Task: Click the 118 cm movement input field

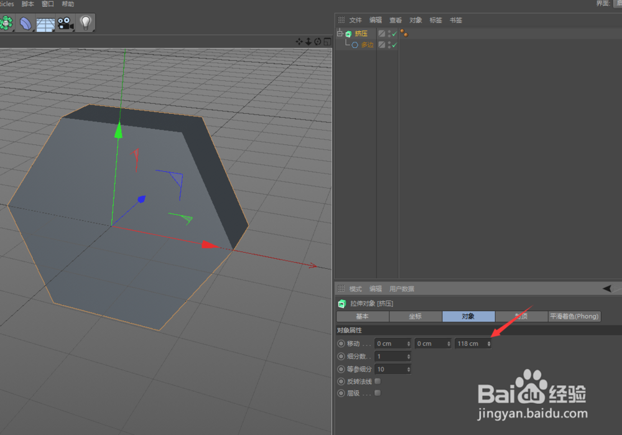Action: coord(473,344)
